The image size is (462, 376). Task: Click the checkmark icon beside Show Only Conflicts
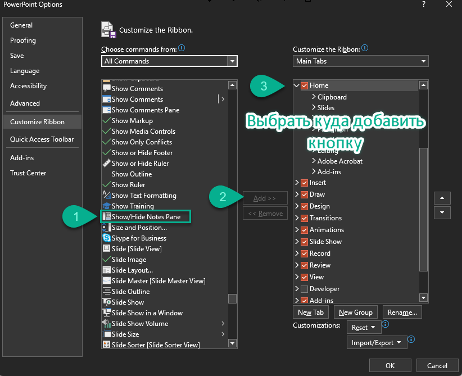(x=106, y=142)
